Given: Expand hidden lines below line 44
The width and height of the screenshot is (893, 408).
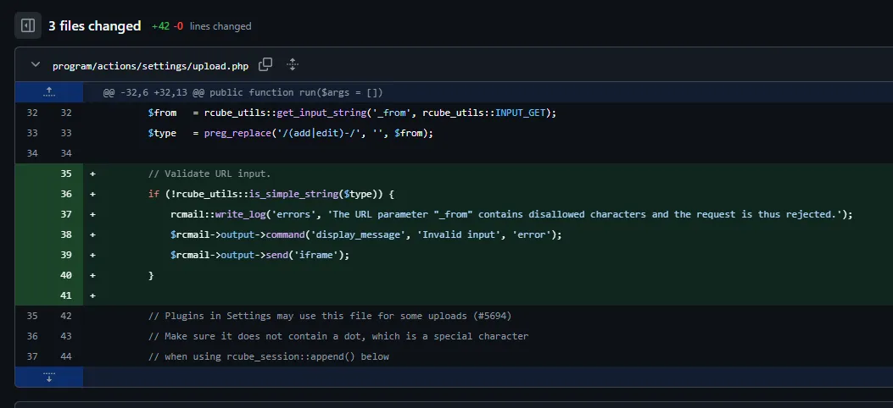Looking at the screenshot, I should click(48, 377).
